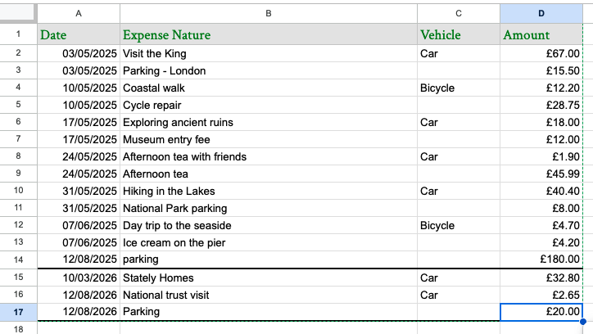Select the 'Amount' header cell
The height and width of the screenshot is (334, 593).
[x=541, y=35]
